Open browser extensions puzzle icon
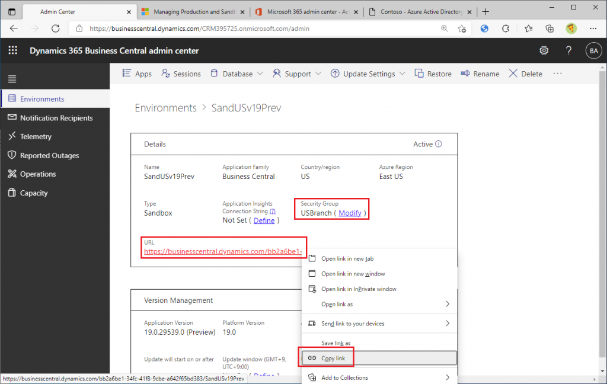 (505, 28)
